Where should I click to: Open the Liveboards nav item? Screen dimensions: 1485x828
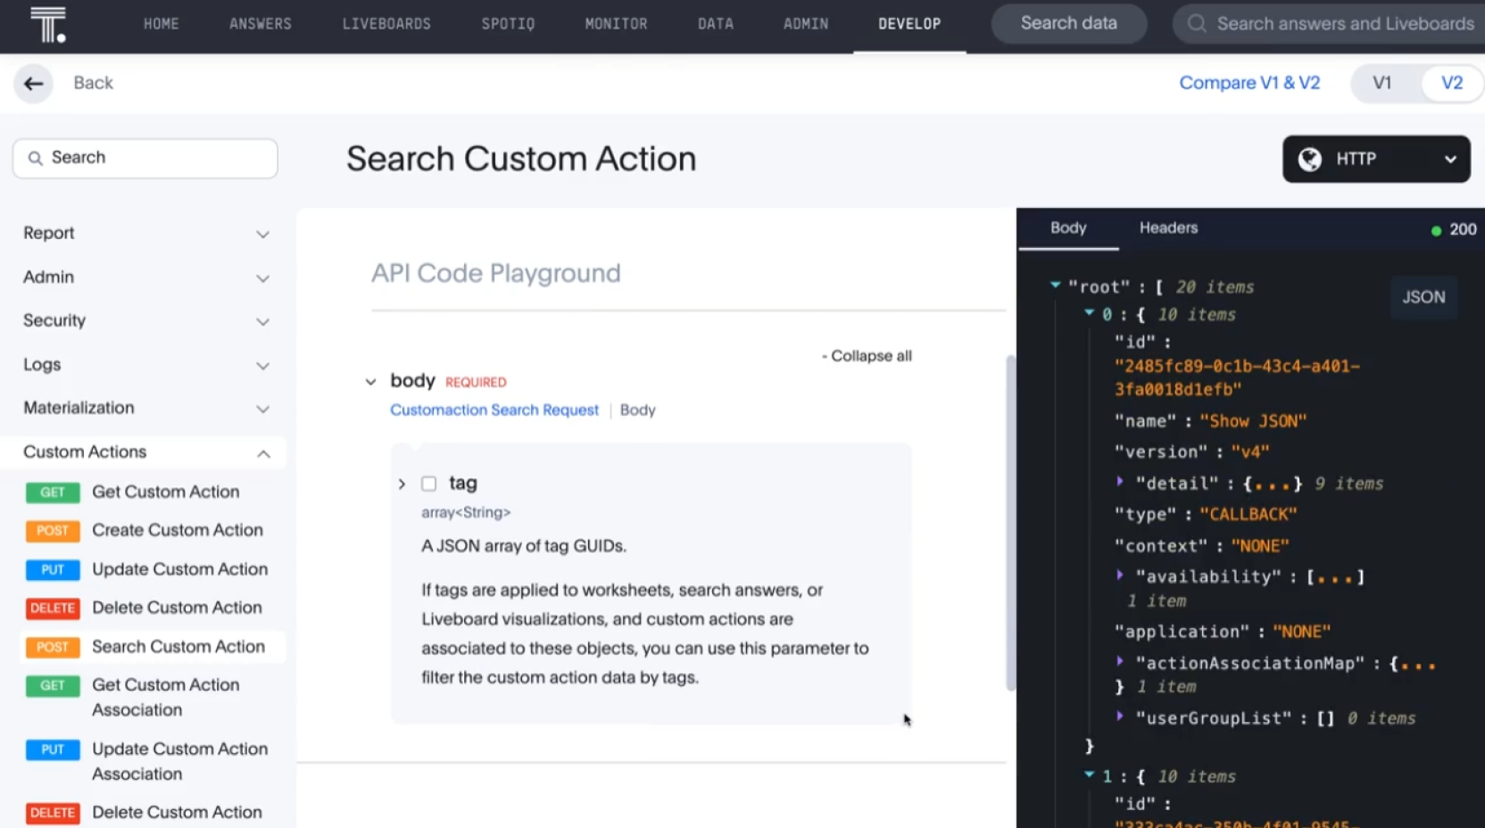pos(386,24)
